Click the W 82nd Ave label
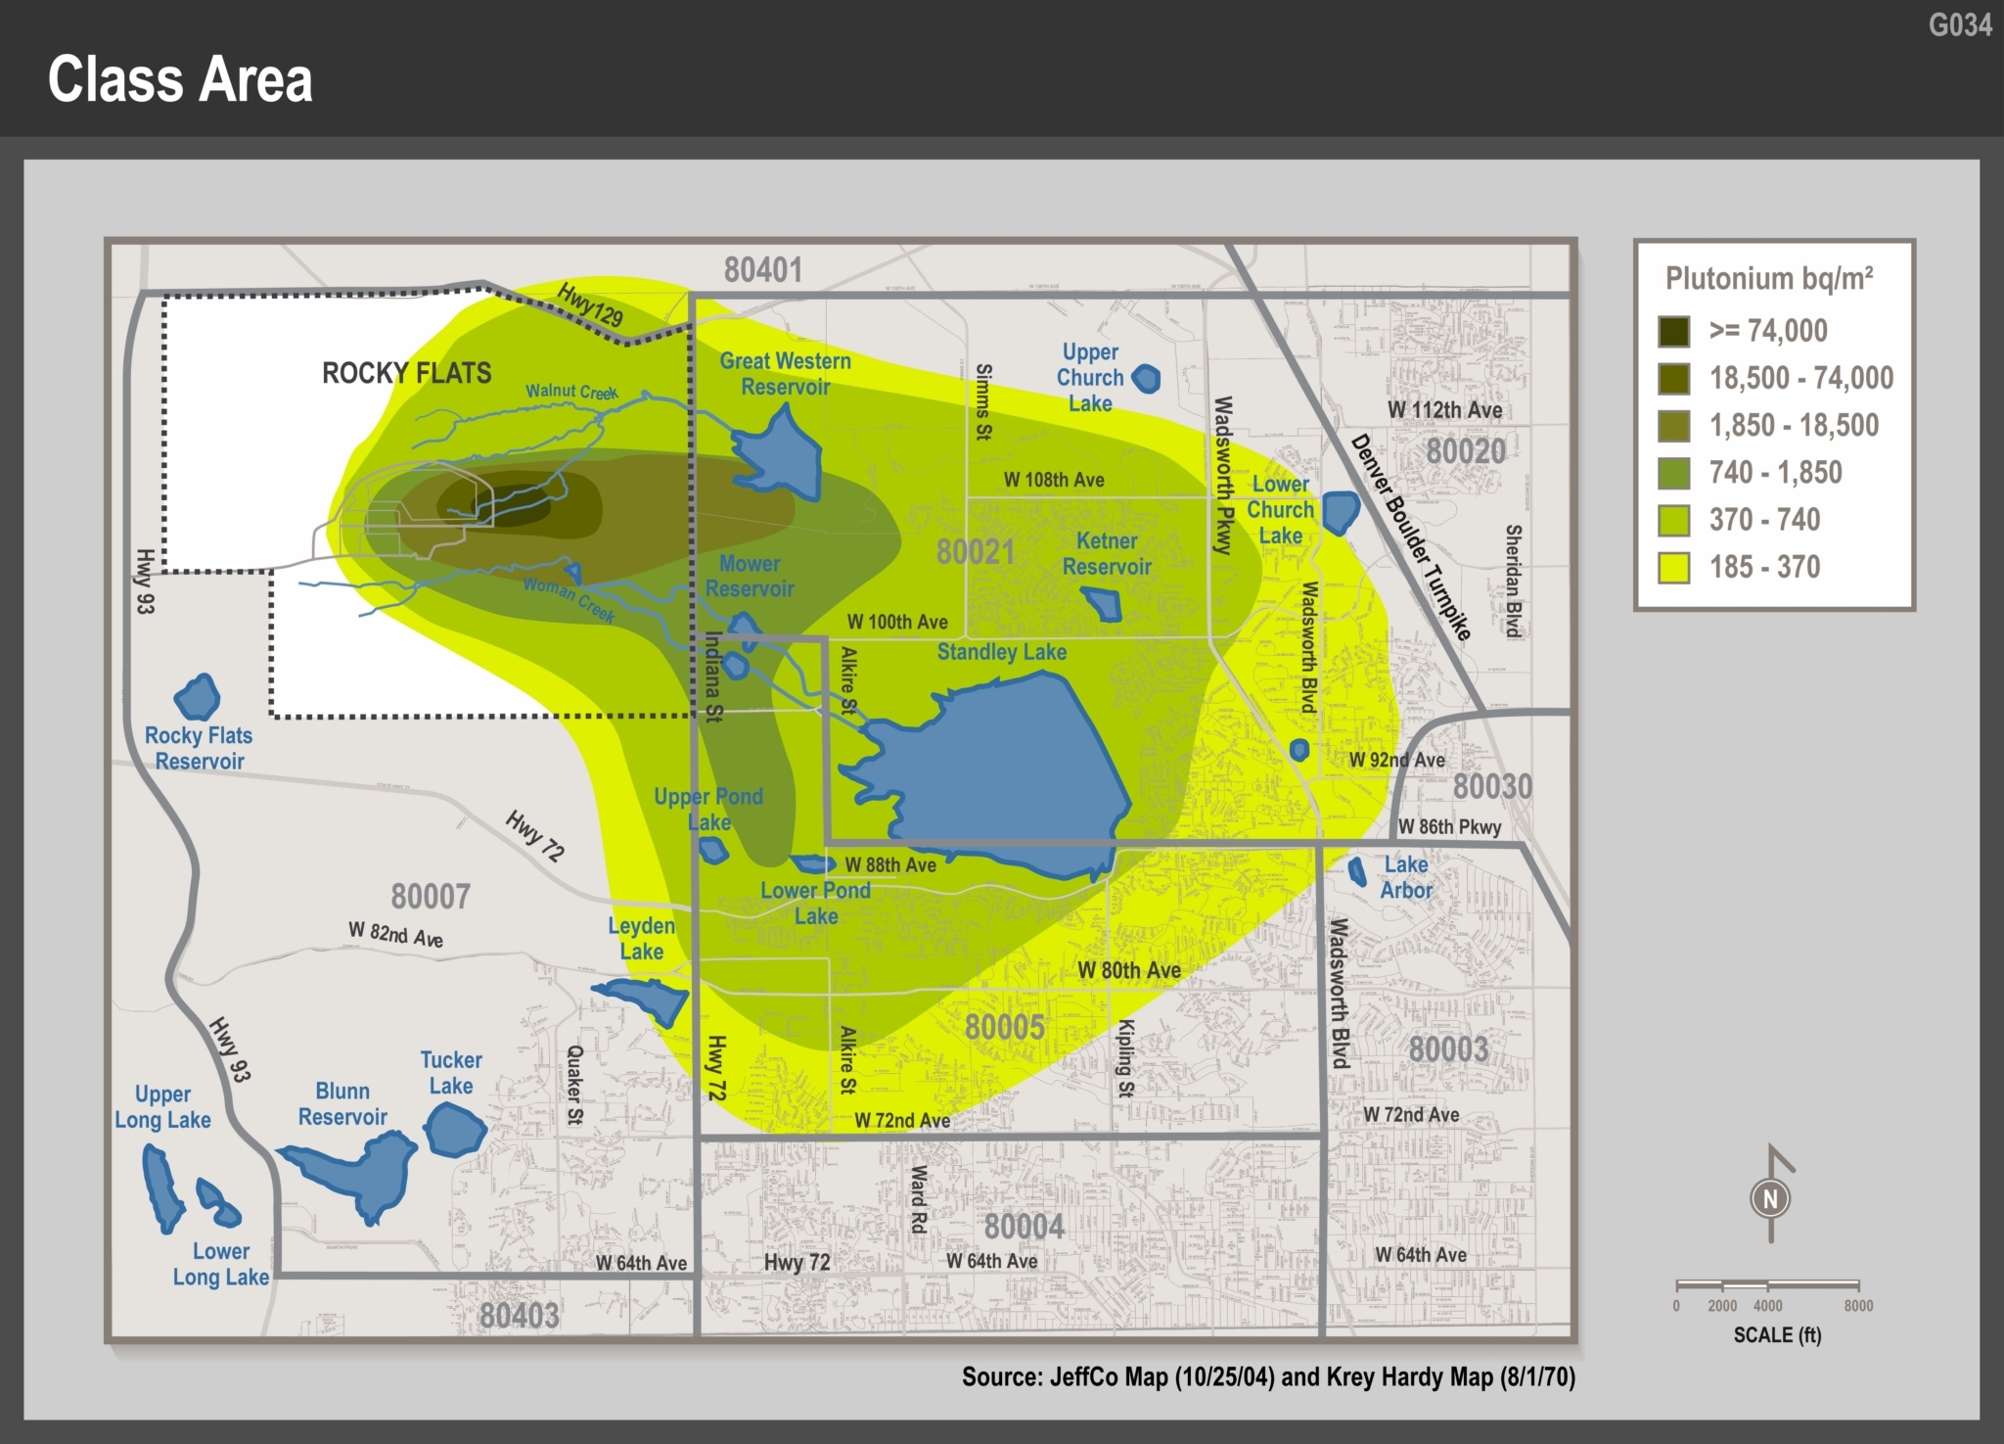The height and width of the screenshot is (1444, 2004). (x=395, y=935)
